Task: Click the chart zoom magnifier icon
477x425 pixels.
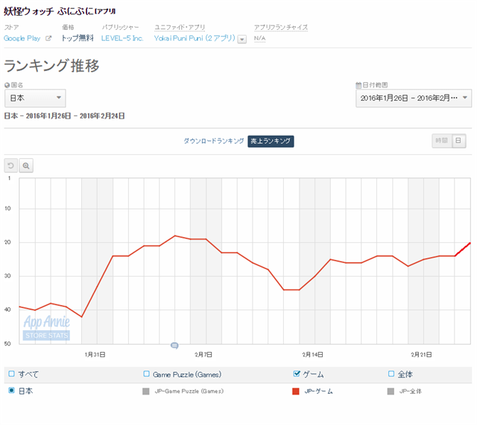Action: click(26, 166)
